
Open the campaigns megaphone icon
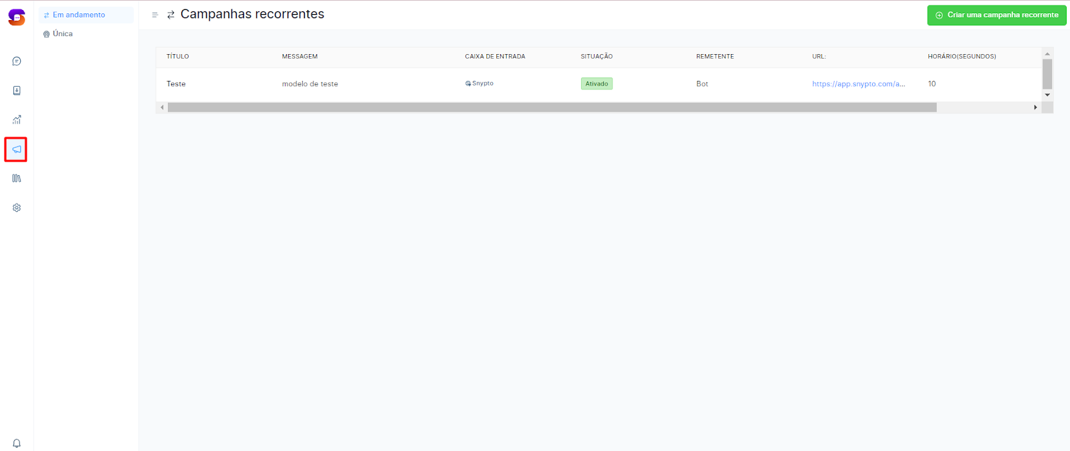(x=17, y=149)
